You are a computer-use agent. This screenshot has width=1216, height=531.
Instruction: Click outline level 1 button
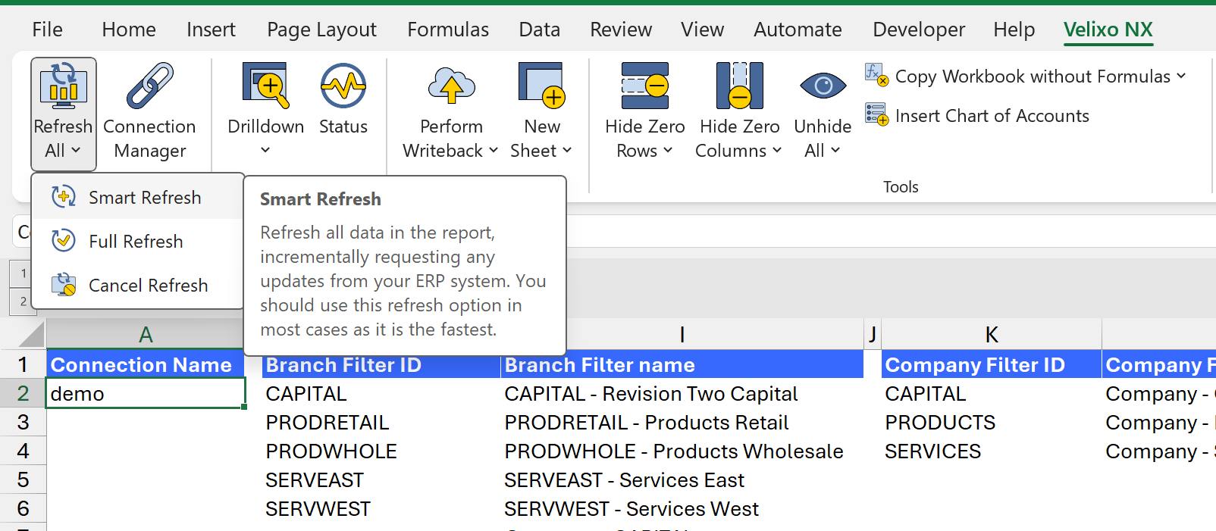coord(24,273)
